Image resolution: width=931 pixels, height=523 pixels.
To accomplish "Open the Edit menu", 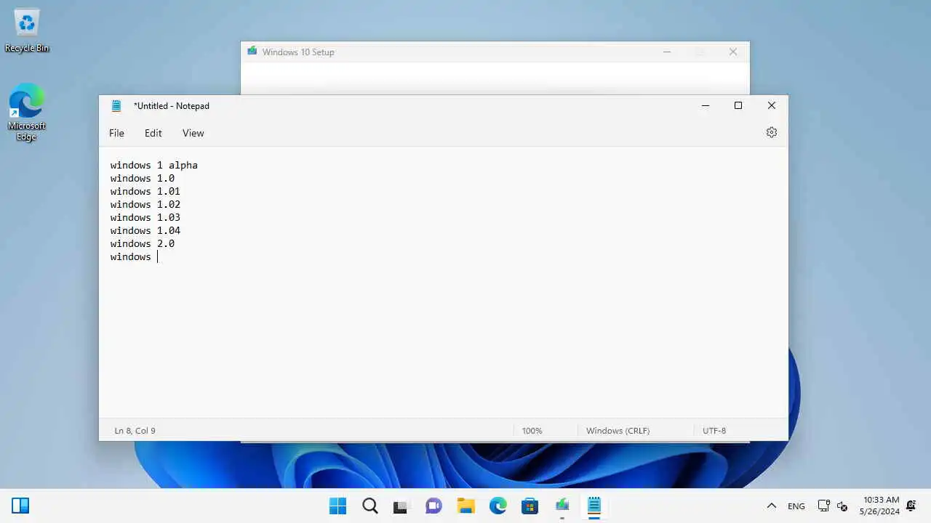I will tap(153, 133).
